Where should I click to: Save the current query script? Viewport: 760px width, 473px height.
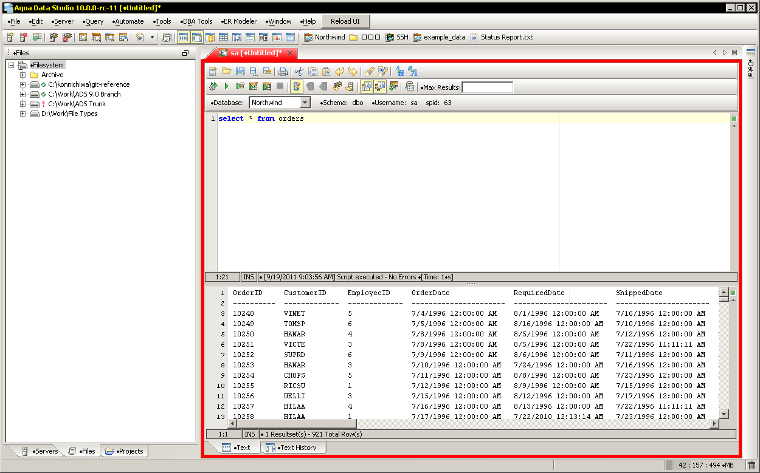point(240,71)
